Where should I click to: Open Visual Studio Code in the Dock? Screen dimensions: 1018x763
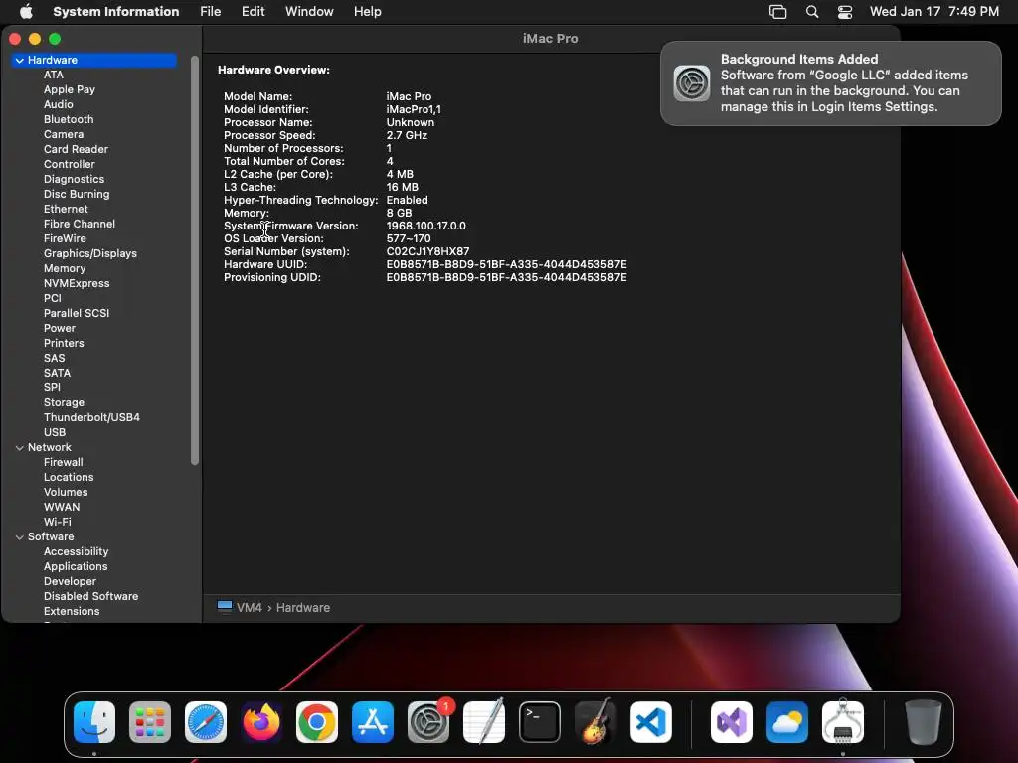651,722
